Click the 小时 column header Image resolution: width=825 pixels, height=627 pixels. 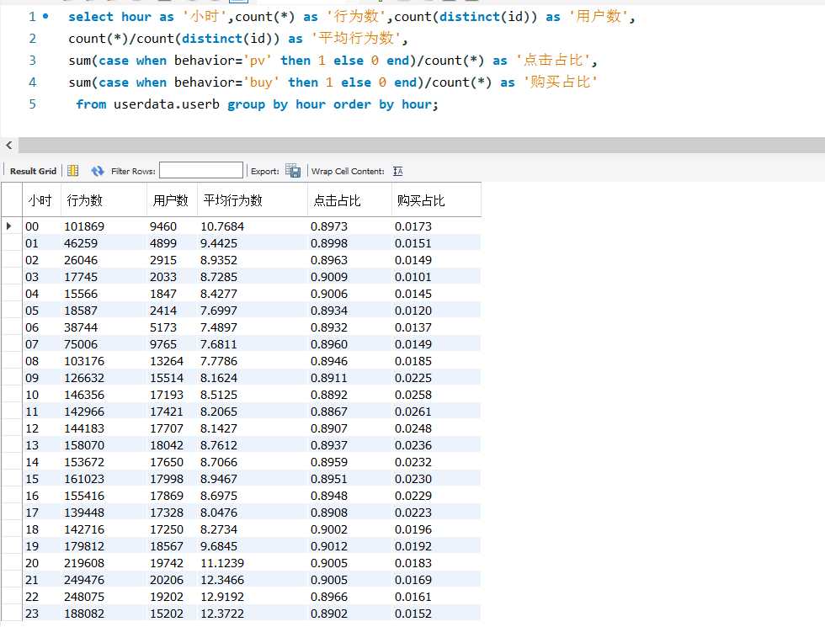click(x=41, y=200)
